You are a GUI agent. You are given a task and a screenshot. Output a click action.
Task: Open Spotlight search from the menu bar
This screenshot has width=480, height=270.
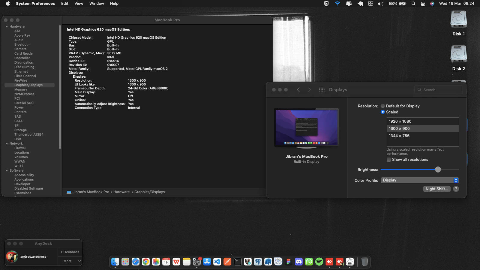click(x=413, y=4)
